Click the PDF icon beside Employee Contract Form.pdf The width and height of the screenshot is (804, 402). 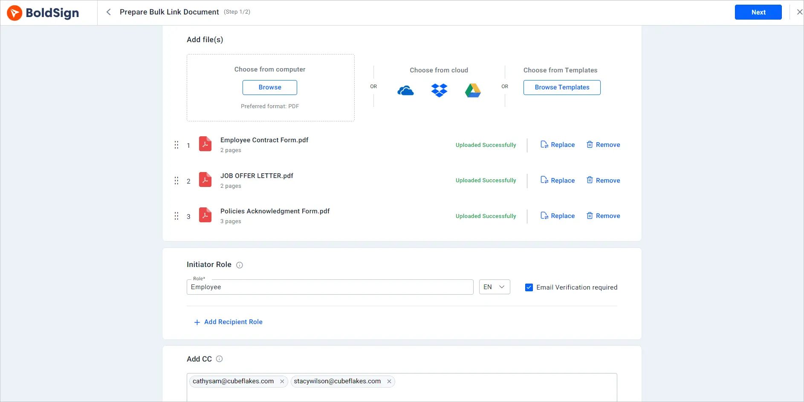(x=205, y=144)
